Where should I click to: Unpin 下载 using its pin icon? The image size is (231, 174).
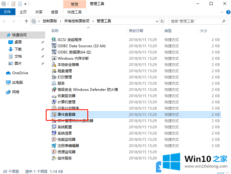point(42,49)
